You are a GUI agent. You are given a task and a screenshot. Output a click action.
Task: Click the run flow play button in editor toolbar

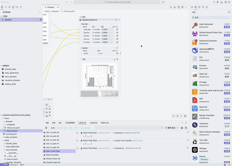(171, 7)
